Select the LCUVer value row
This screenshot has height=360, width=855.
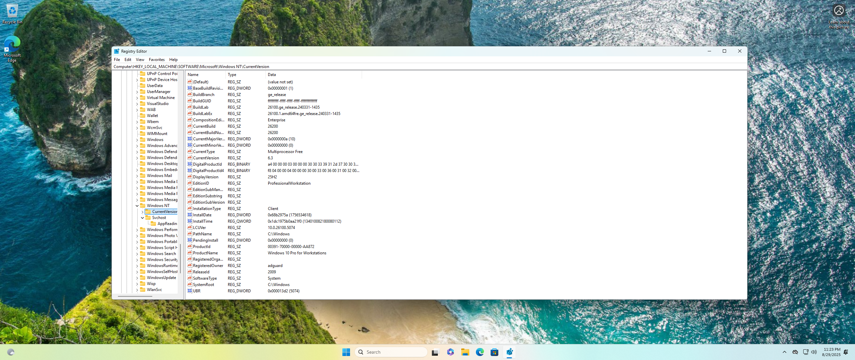point(274,228)
